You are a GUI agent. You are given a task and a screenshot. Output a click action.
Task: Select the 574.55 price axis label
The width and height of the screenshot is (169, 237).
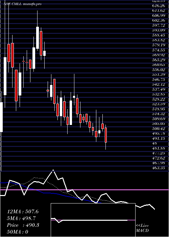coord(159,50)
